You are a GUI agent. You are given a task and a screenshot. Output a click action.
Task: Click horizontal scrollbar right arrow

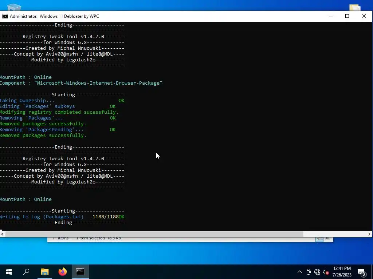[369, 234]
